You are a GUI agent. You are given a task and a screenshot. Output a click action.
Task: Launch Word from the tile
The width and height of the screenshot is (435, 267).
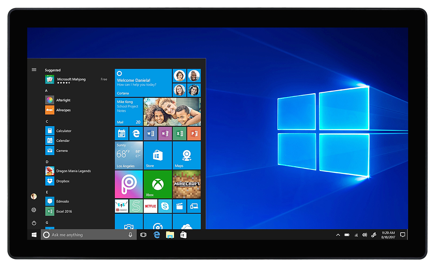(x=150, y=134)
